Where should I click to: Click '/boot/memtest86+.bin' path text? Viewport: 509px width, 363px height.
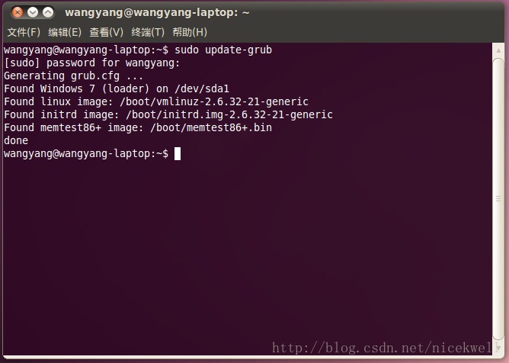211,127
